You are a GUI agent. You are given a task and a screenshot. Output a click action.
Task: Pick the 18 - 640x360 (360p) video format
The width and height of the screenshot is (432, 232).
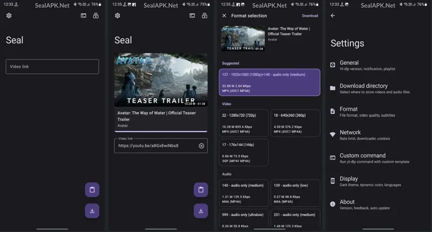(295, 122)
